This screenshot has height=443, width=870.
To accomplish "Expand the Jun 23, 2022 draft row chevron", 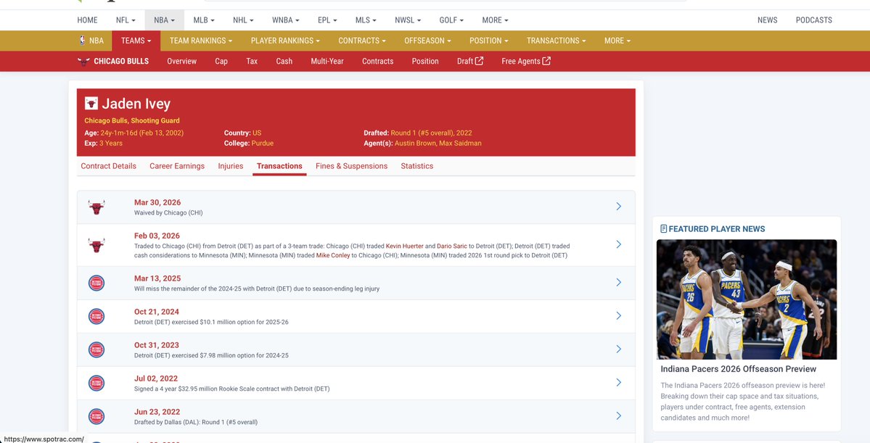I will pyautogui.click(x=619, y=415).
